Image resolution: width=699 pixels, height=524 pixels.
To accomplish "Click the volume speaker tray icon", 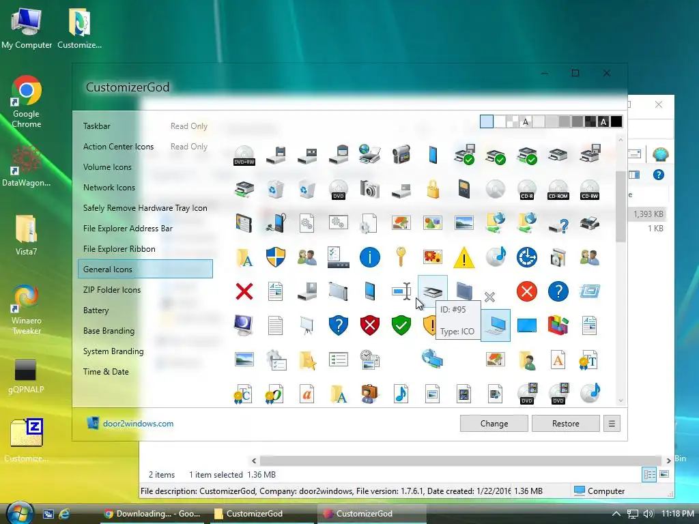I will click(x=648, y=514).
